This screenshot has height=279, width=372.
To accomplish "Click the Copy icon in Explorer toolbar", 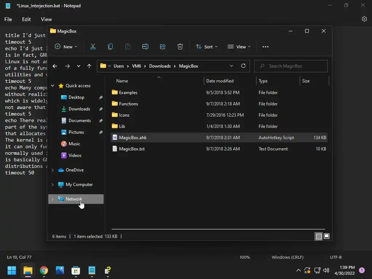I will (x=110, y=47).
